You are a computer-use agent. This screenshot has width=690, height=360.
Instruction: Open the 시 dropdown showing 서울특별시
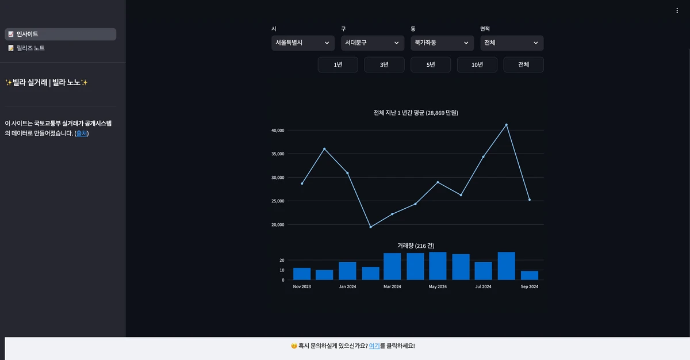click(303, 43)
